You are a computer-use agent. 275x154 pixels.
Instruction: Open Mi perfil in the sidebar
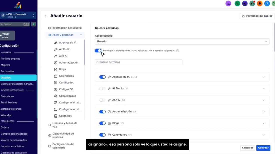click(x=5, y=65)
